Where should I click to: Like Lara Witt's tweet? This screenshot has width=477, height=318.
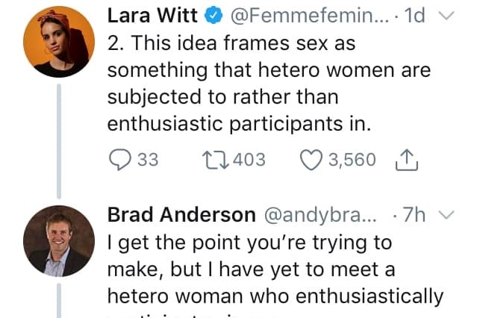[x=311, y=160]
